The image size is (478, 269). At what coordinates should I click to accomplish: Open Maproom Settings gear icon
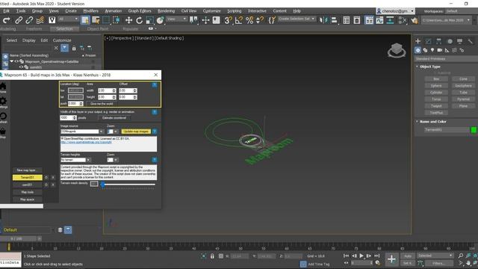[3, 102]
